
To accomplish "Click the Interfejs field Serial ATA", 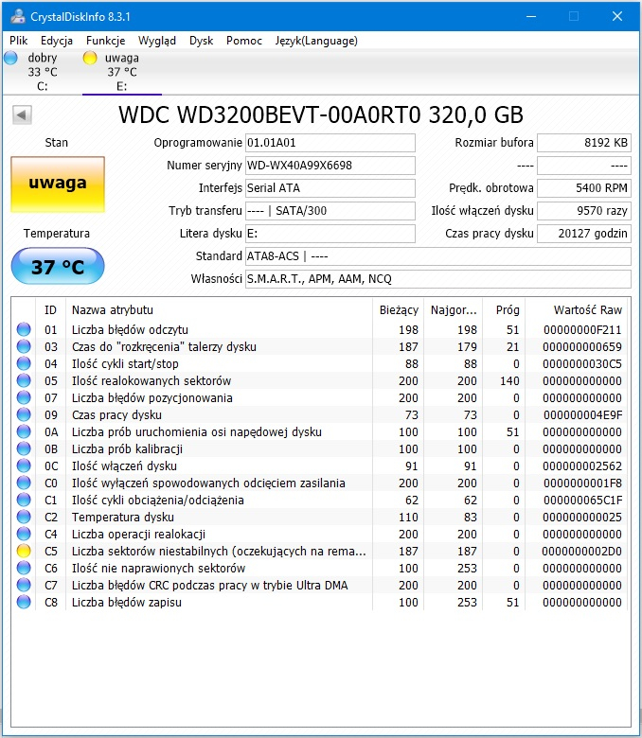I will (330, 187).
